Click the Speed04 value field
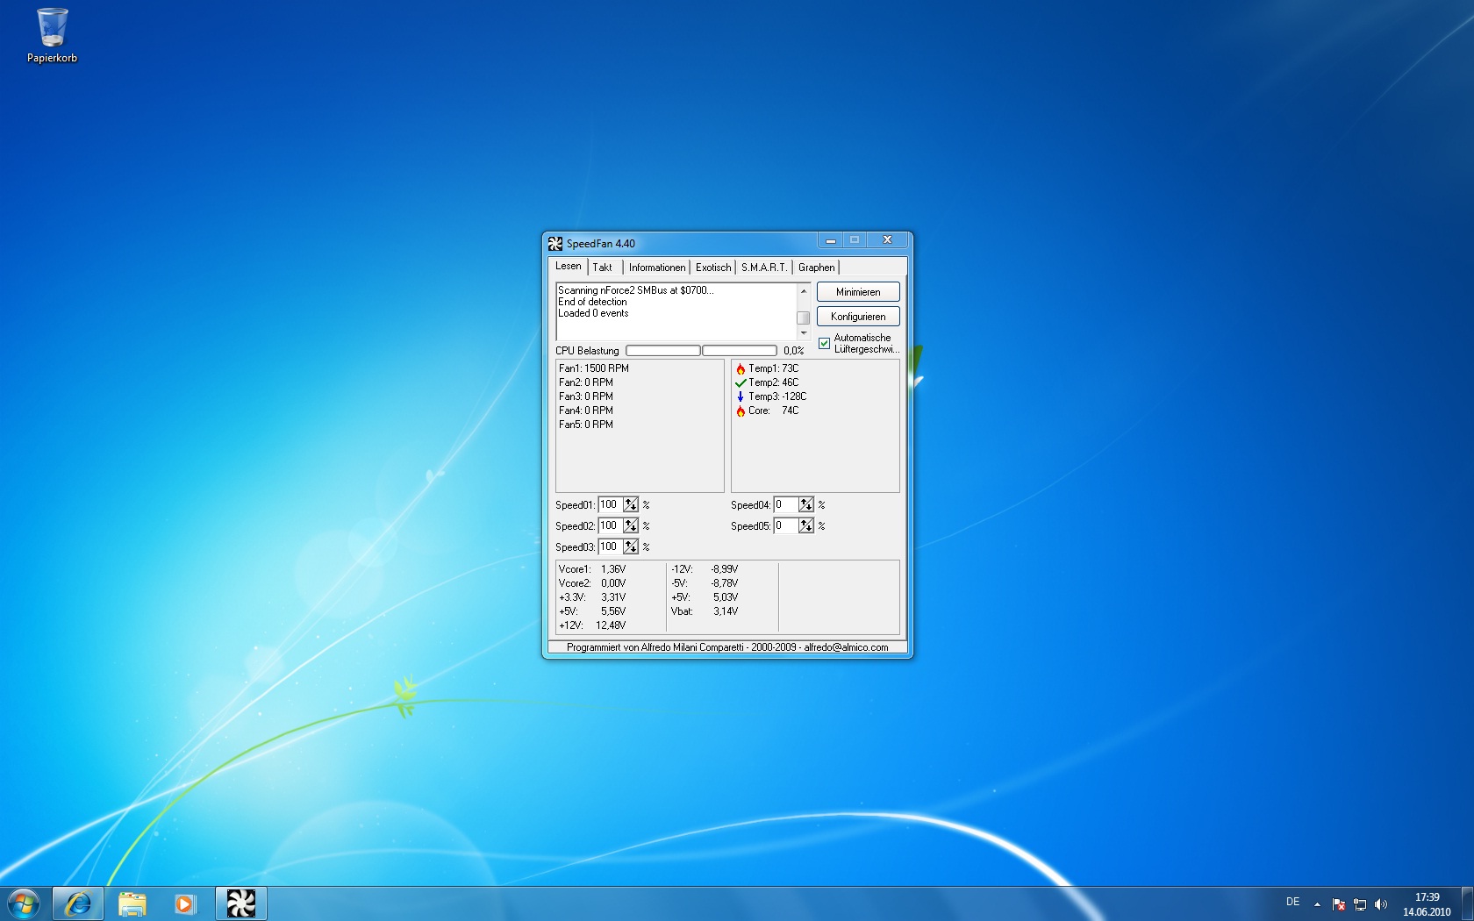Image resolution: width=1474 pixels, height=921 pixels. pos(786,504)
